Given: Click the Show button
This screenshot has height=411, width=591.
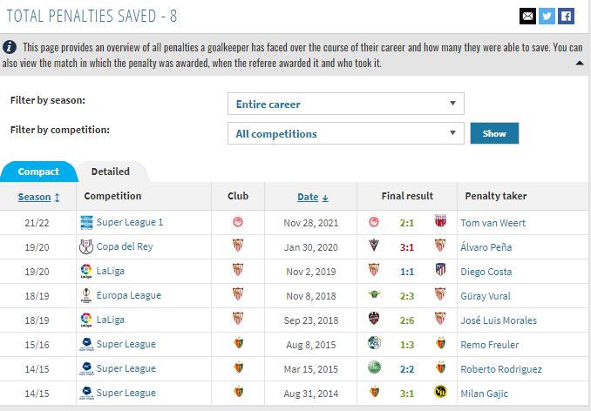Looking at the screenshot, I should point(494,133).
